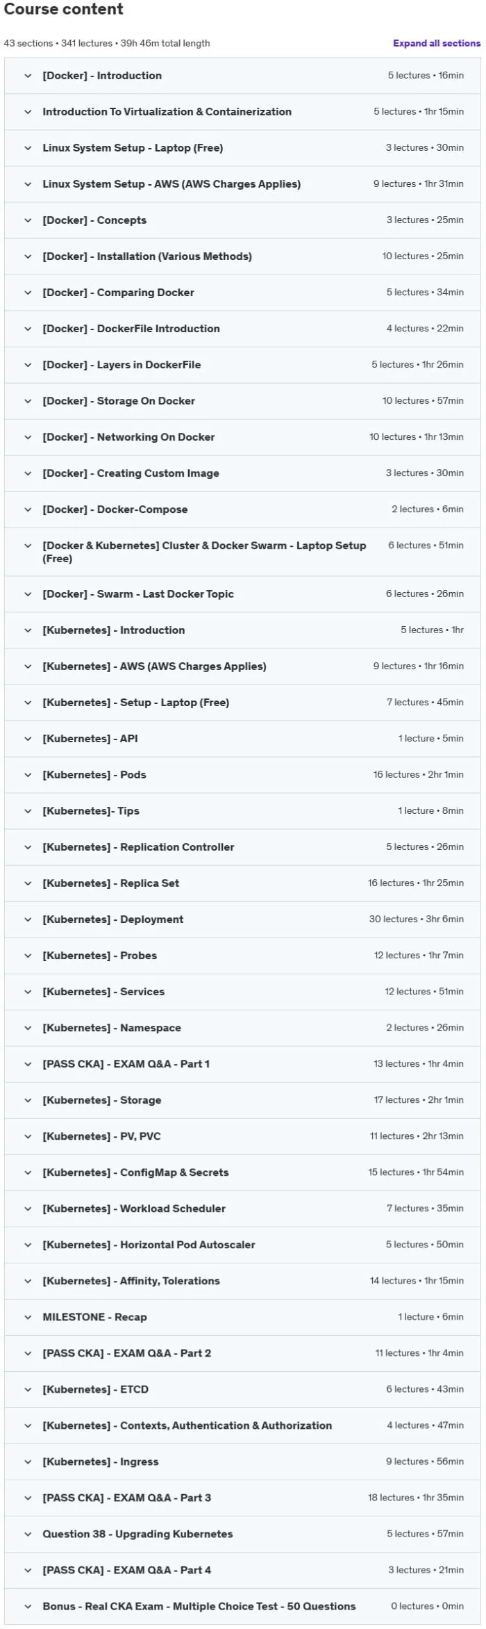This screenshot has width=486, height=1629.
Task: Click chevron icon for [Kubernetes] - Pods
Action: point(28,775)
